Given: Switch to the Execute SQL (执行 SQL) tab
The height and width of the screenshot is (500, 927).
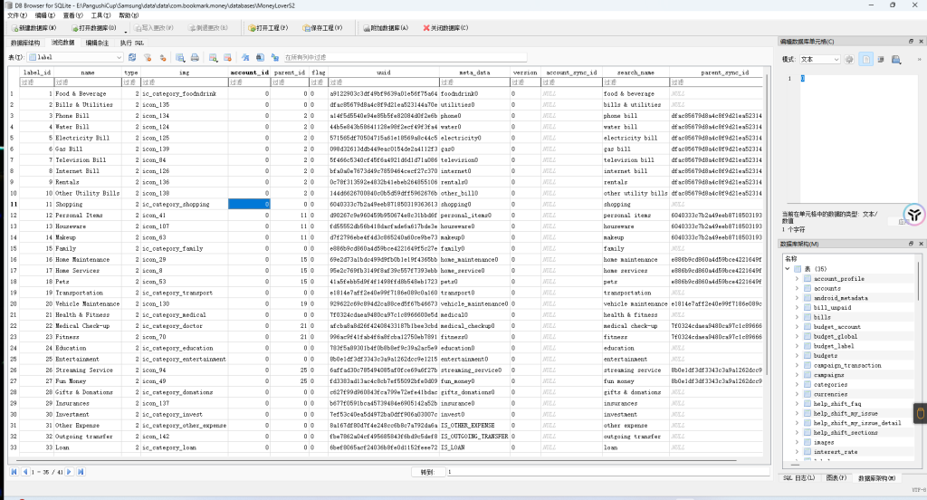Looking at the screenshot, I should point(132,43).
